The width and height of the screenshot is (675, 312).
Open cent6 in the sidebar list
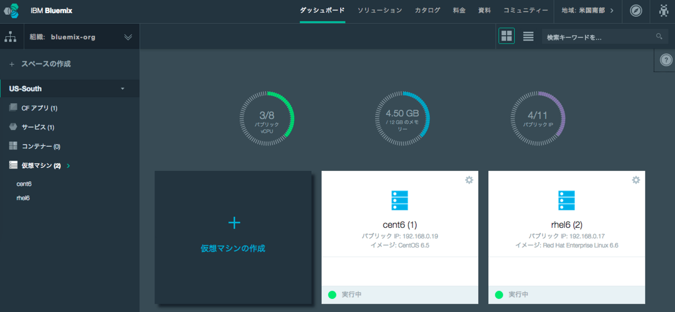pos(24,184)
